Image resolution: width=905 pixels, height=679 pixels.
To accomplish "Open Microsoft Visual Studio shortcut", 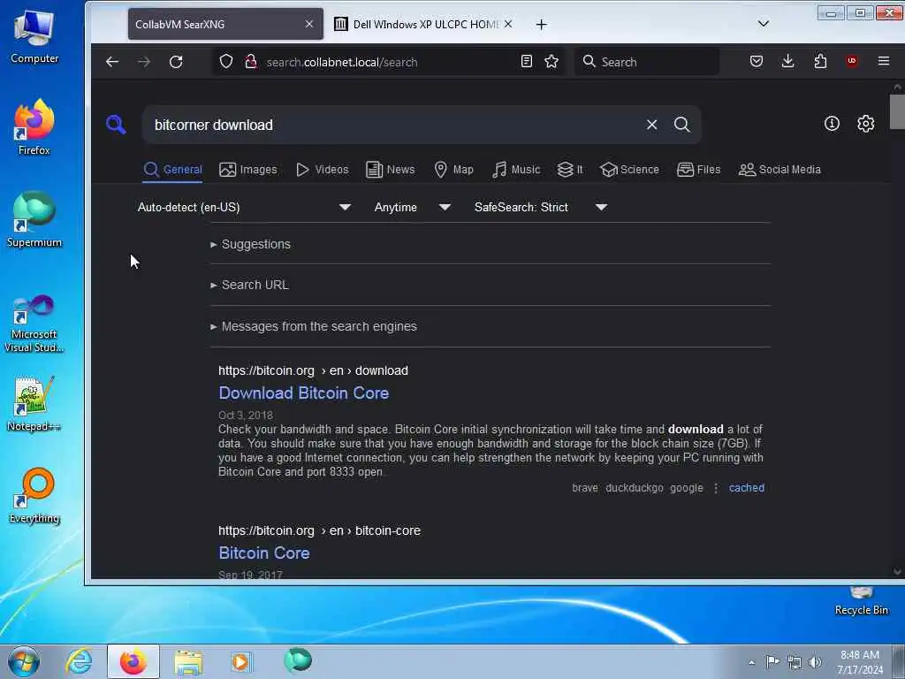I will pyautogui.click(x=34, y=324).
